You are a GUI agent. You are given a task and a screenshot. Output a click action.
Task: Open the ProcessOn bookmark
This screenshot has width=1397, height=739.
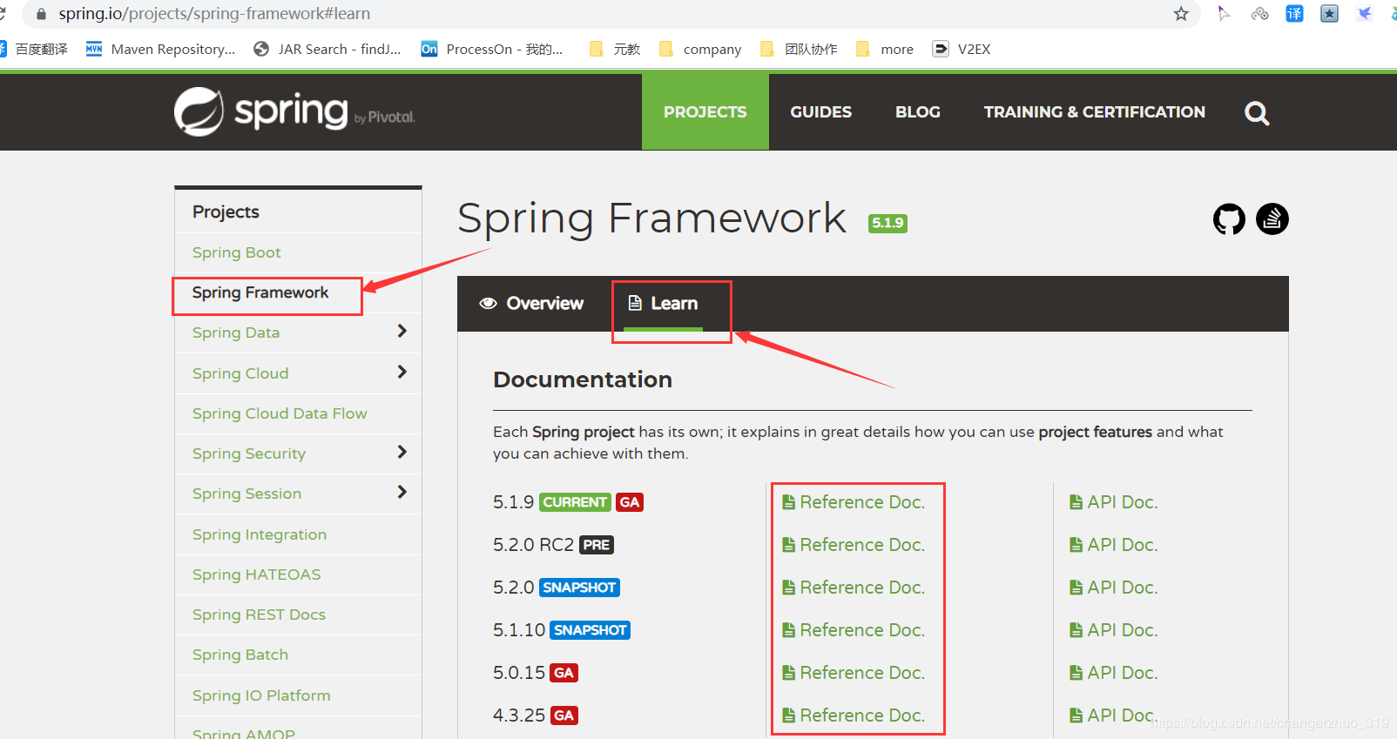(x=492, y=50)
